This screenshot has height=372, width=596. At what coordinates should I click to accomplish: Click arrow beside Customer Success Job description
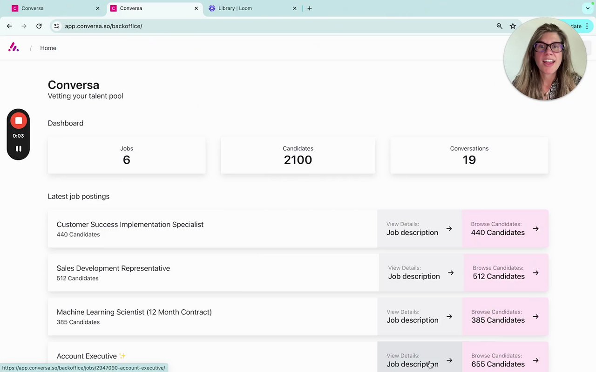click(449, 229)
